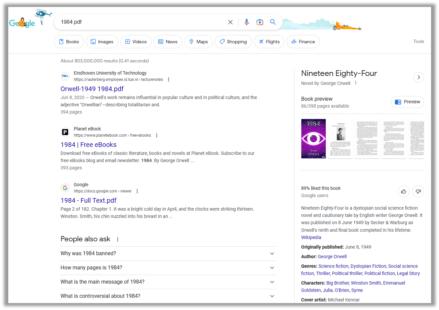Open options next to Novel by George Orwell

(356, 83)
